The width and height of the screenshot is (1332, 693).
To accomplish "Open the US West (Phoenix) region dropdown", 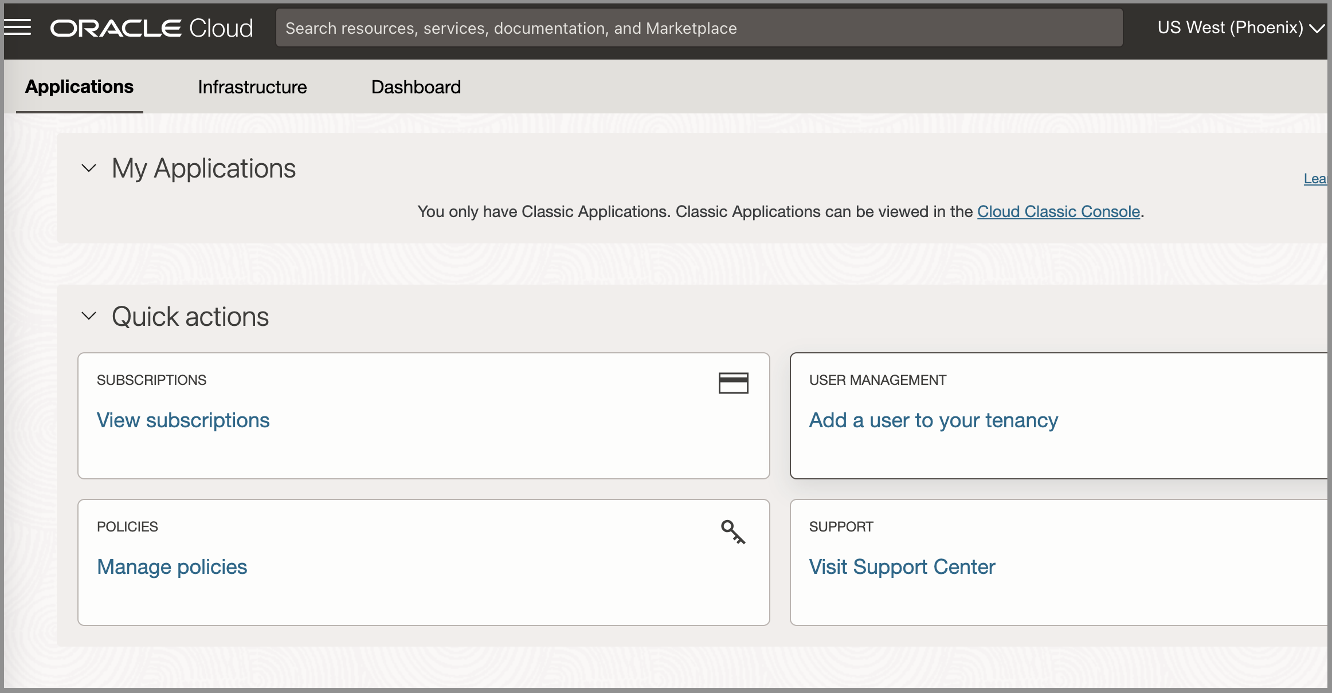I will [1240, 27].
